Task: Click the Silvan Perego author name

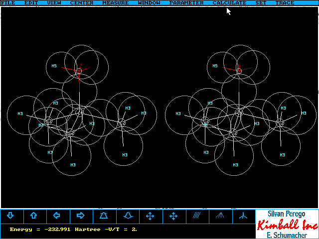Action: [x=287, y=214]
